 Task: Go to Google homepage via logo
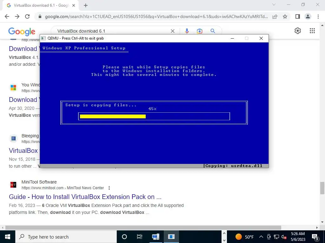point(22,32)
